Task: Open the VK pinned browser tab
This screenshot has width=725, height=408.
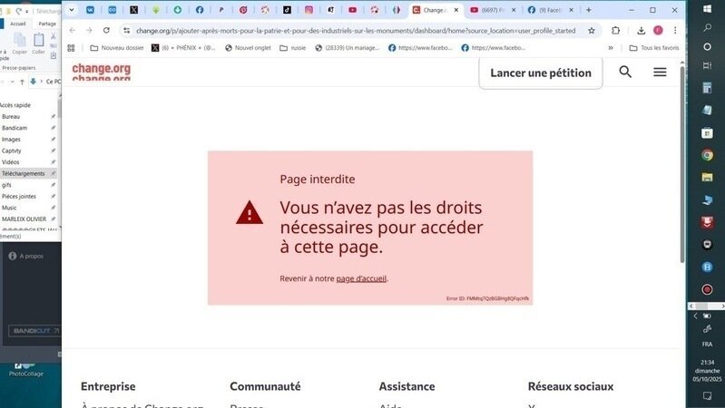Action: pos(90,10)
